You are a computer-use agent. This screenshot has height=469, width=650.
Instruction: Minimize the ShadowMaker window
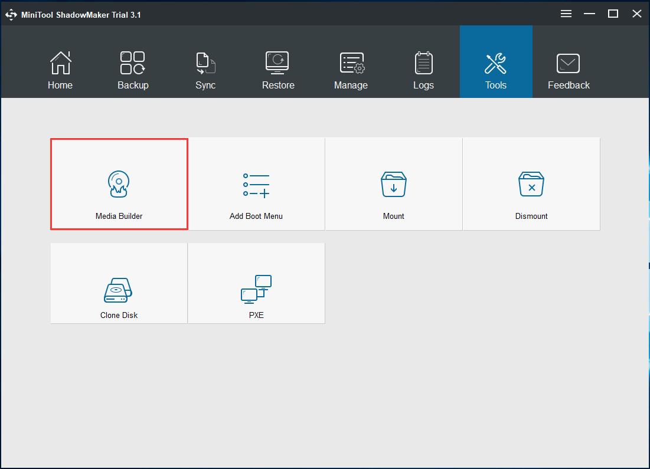click(589, 14)
